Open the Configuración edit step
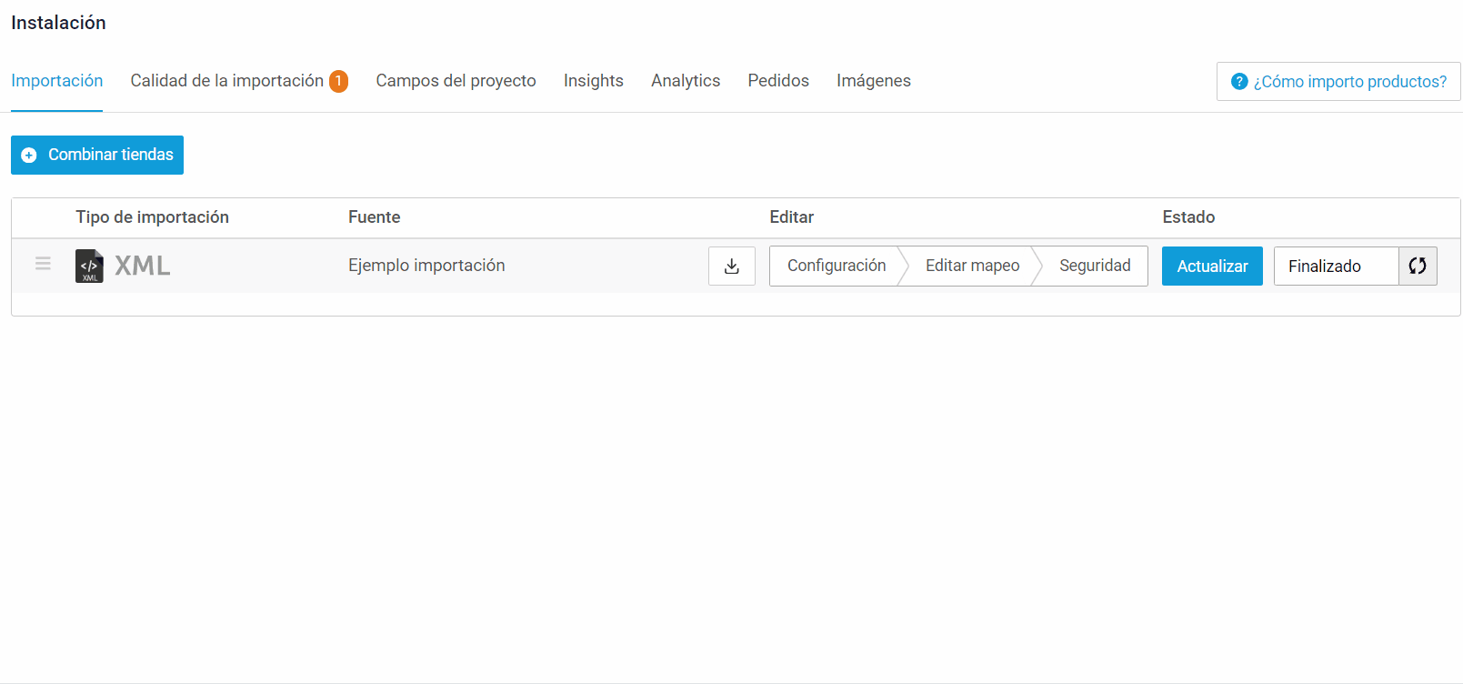 836,266
